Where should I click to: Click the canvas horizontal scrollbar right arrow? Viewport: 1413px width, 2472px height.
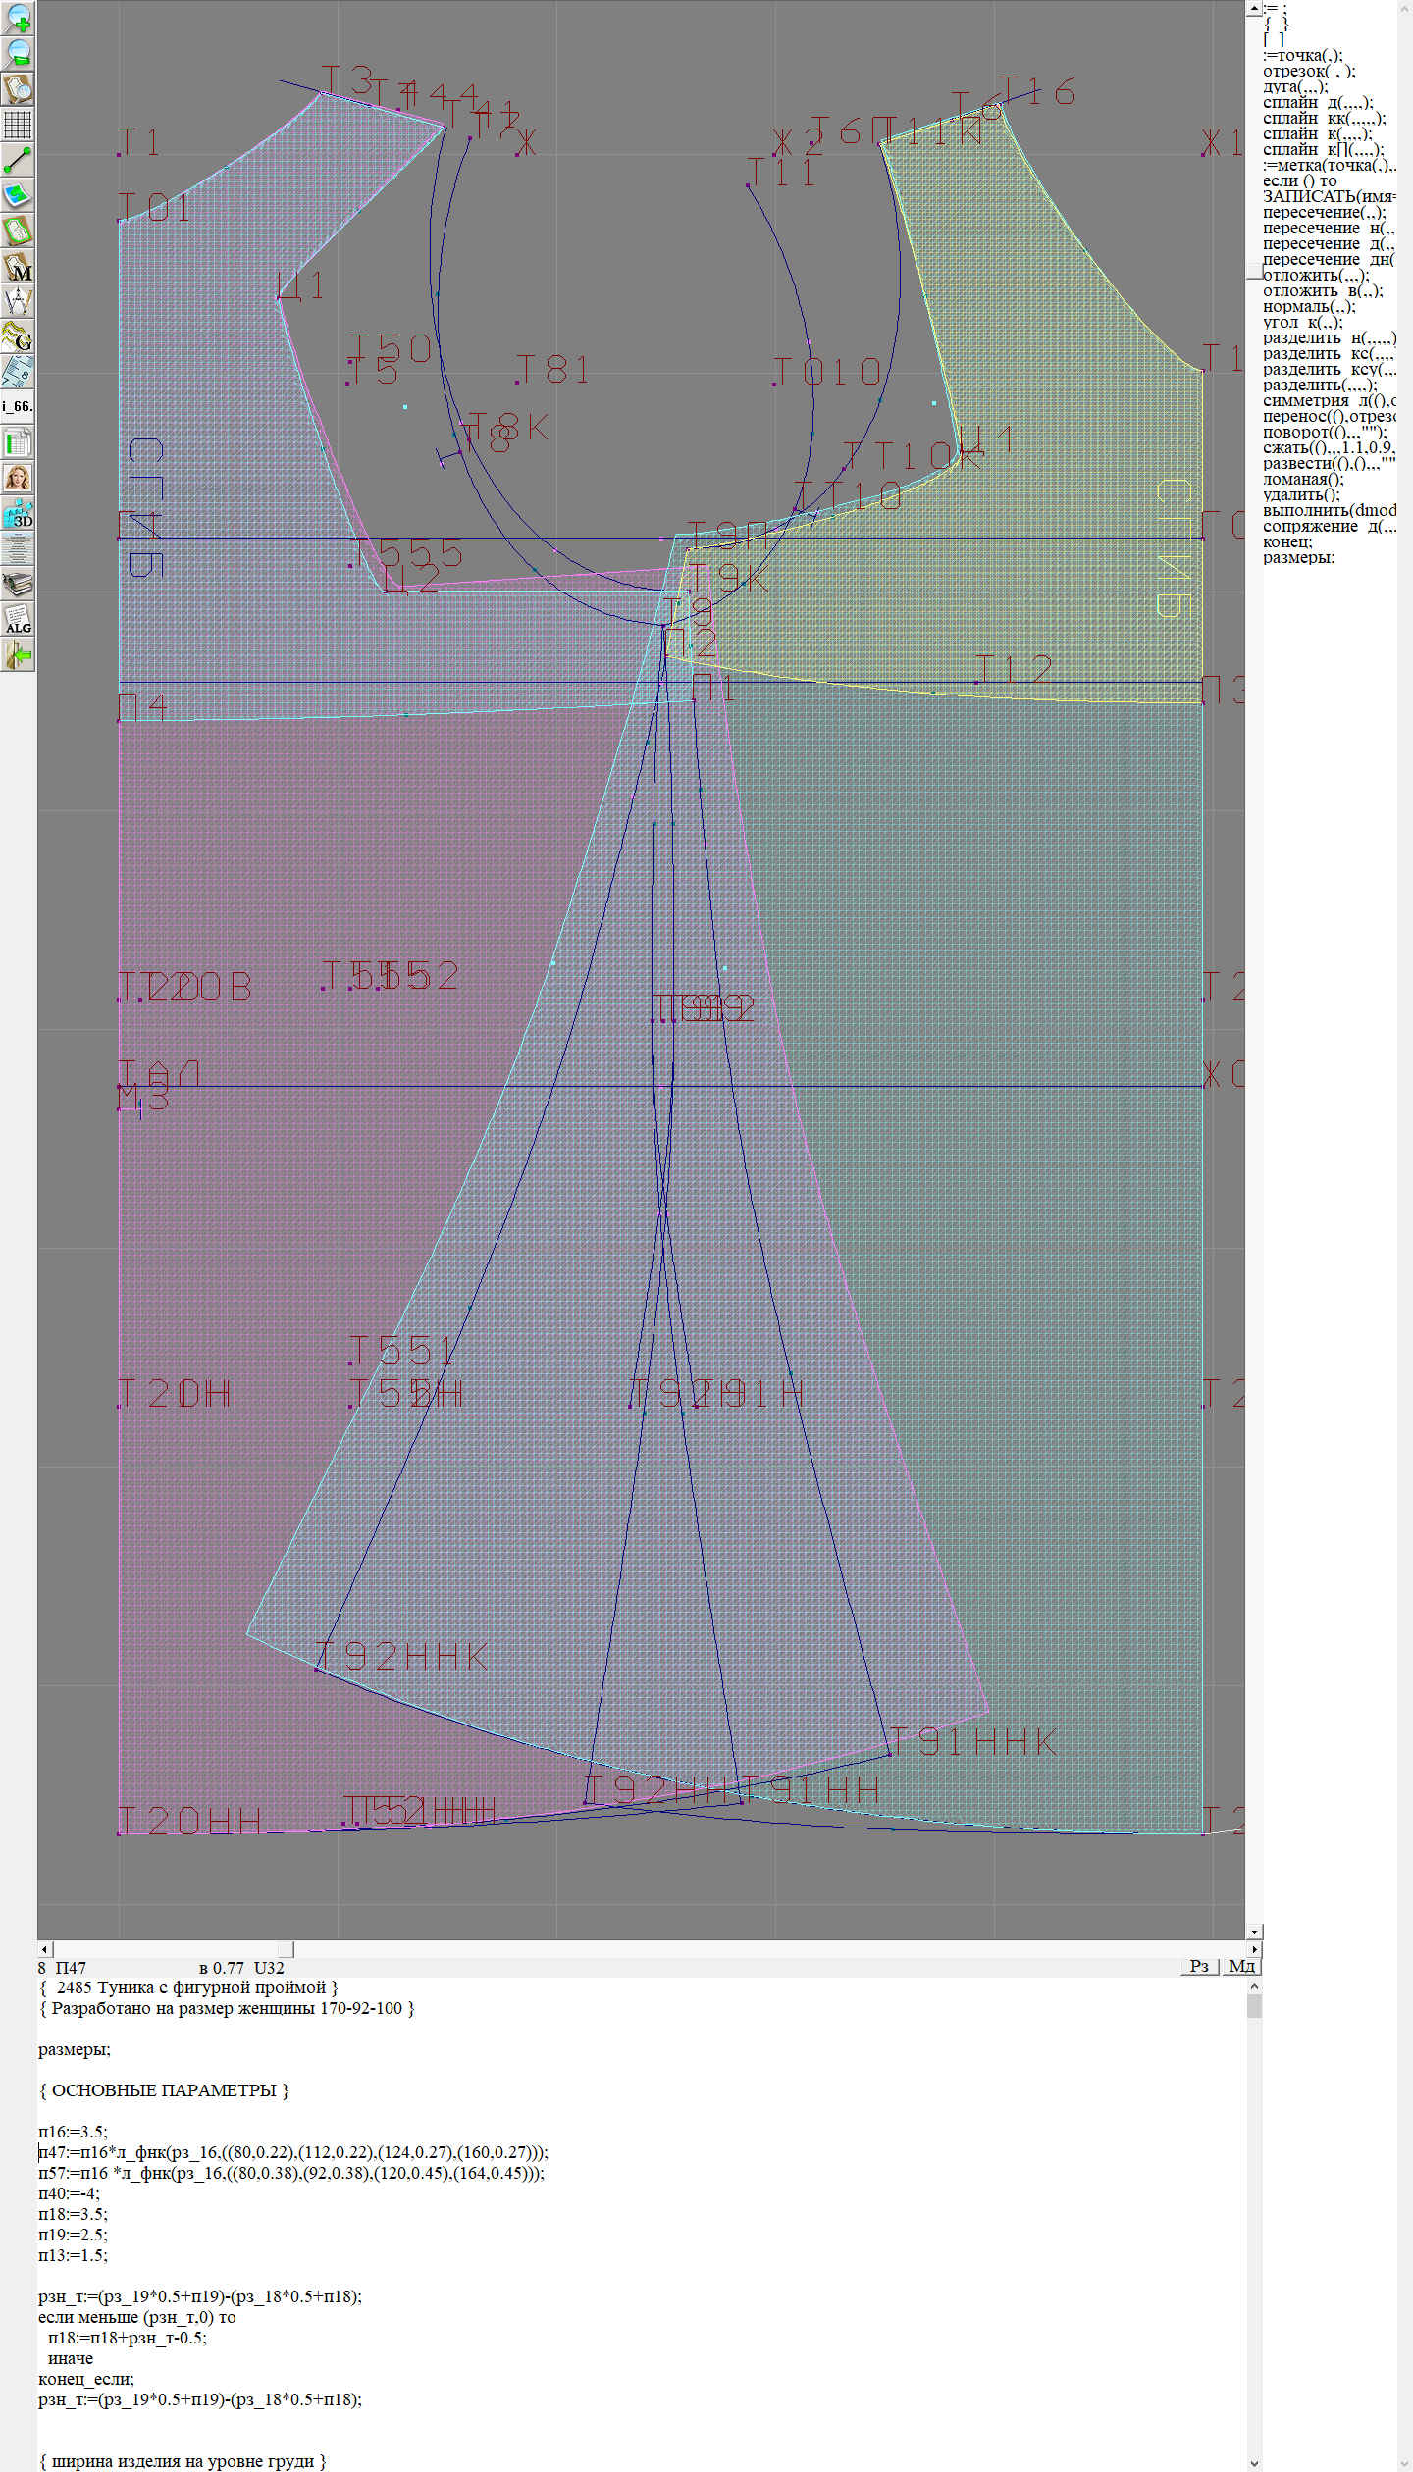click(1254, 1949)
